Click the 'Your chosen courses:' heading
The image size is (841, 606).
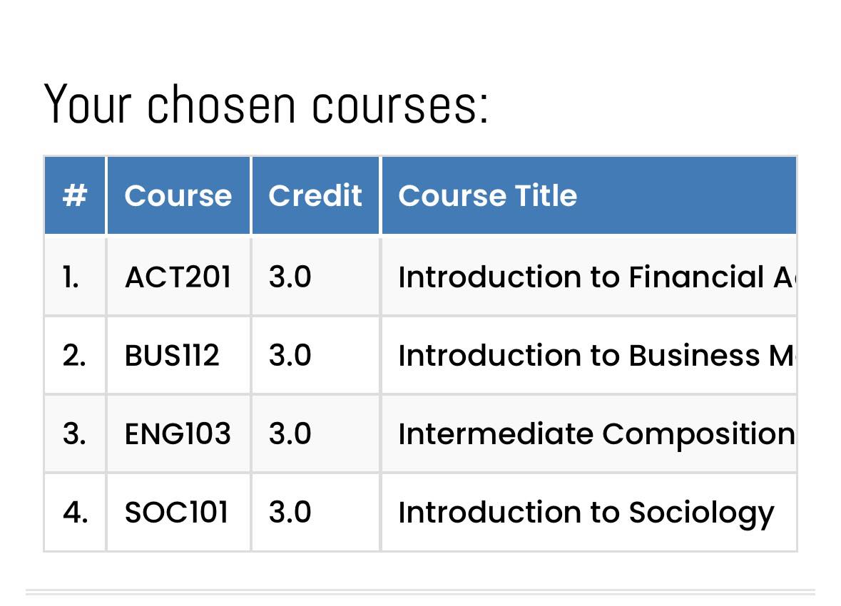click(266, 104)
